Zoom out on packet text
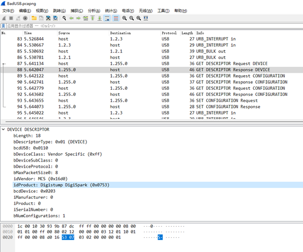The height and width of the screenshot is (252, 303). coord(132,18)
